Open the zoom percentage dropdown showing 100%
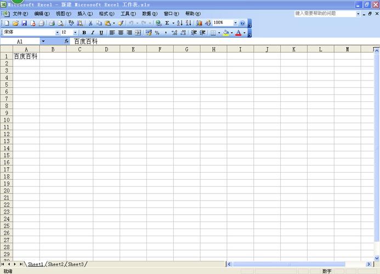Screen dimensions: 380x274 (x=235, y=23)
